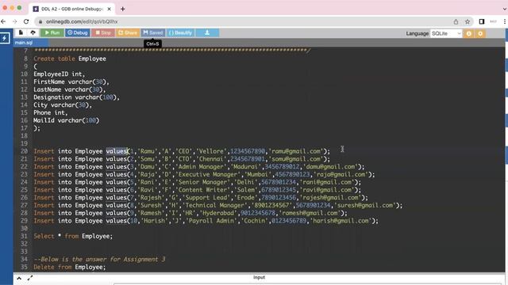Viewport: 508px width, 285px height.
Task: Click the browser forward arrow
Action: (15, 21)
